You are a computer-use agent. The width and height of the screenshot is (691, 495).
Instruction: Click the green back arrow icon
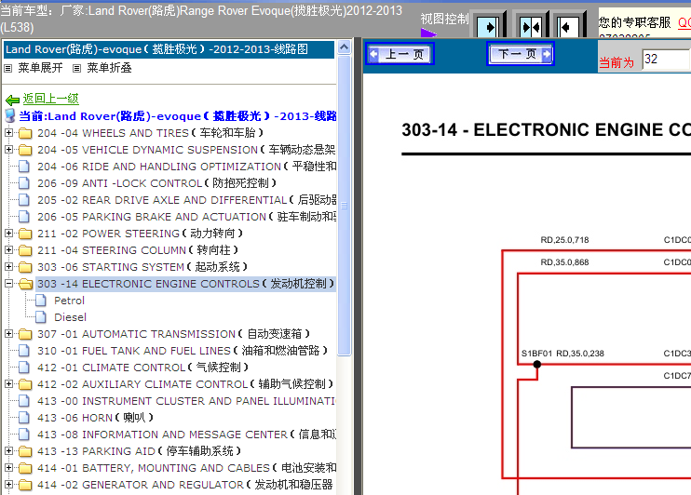pyautogui.click(x=12, y=100)
